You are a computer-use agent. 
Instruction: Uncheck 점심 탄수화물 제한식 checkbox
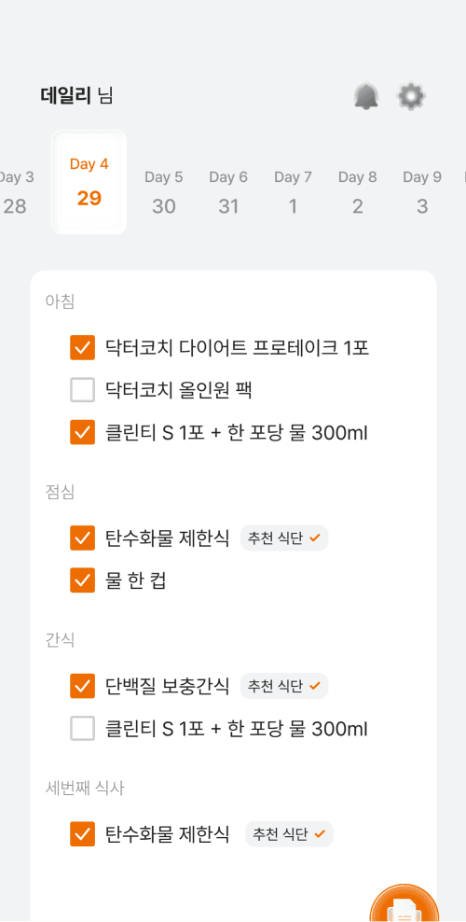[82, 538]
